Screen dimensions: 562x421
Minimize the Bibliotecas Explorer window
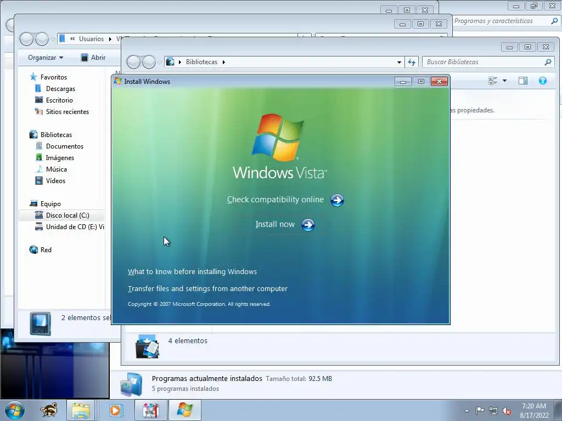click(x=509, y=47)
